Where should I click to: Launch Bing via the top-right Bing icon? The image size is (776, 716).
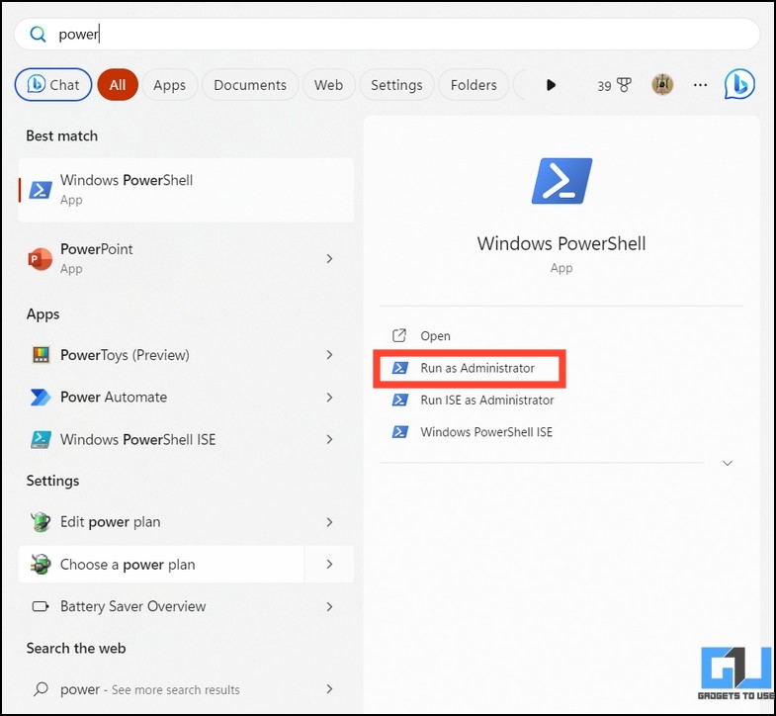point(739,84)
